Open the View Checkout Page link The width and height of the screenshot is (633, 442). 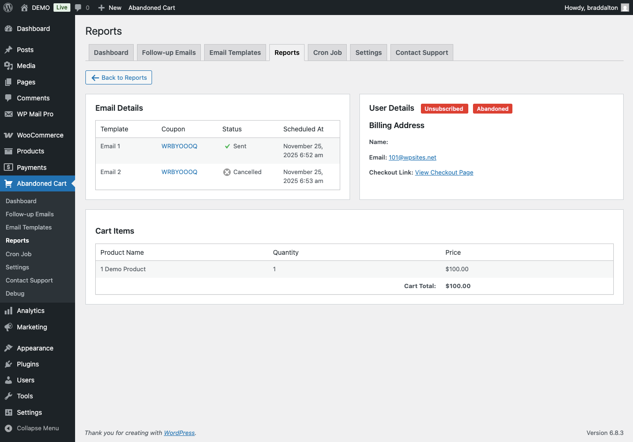(444, 172)
